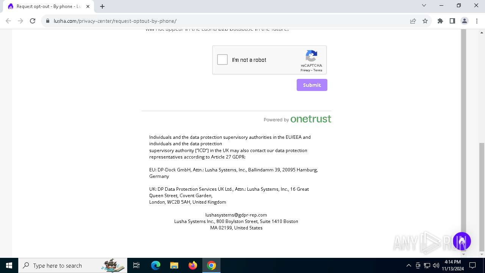Open Chrome extensions puzzle icon

(440, 21)
